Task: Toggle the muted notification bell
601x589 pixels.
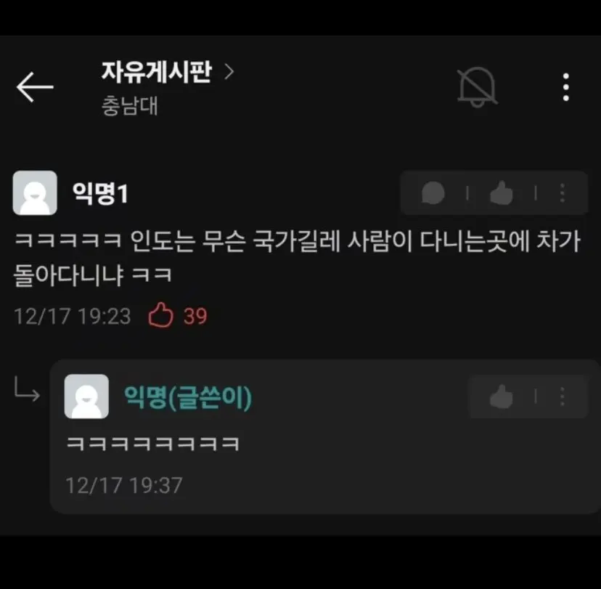Action: tap(477, 87)
